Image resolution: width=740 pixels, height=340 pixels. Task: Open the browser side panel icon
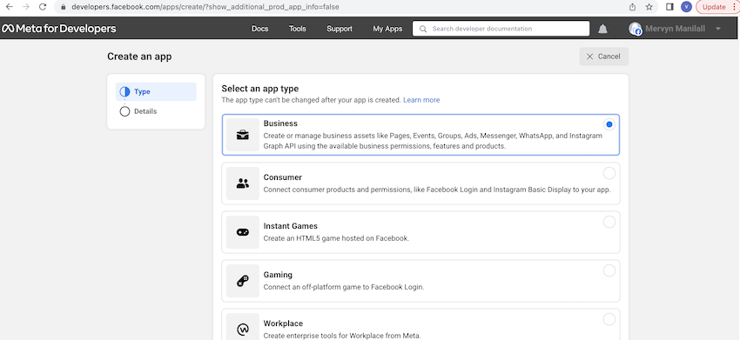669,7
